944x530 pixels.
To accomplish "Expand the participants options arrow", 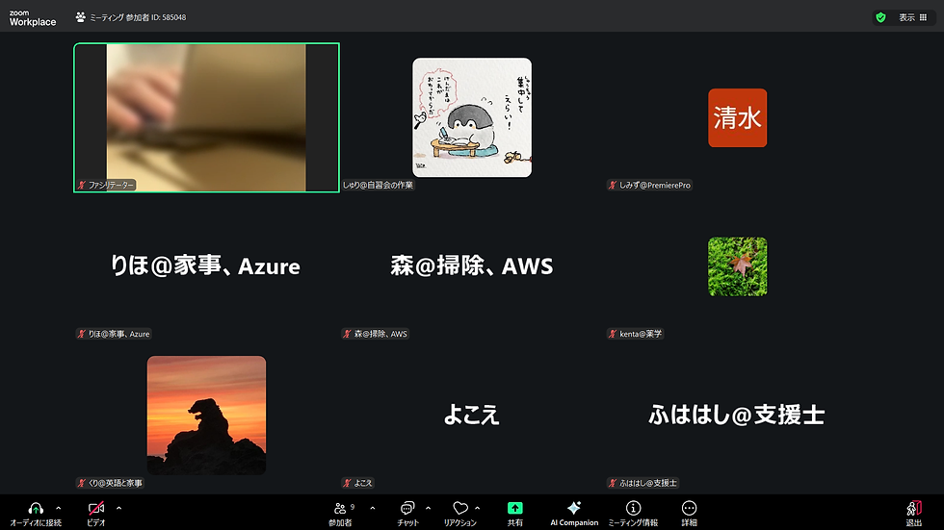I will click(x=373, y=509).
